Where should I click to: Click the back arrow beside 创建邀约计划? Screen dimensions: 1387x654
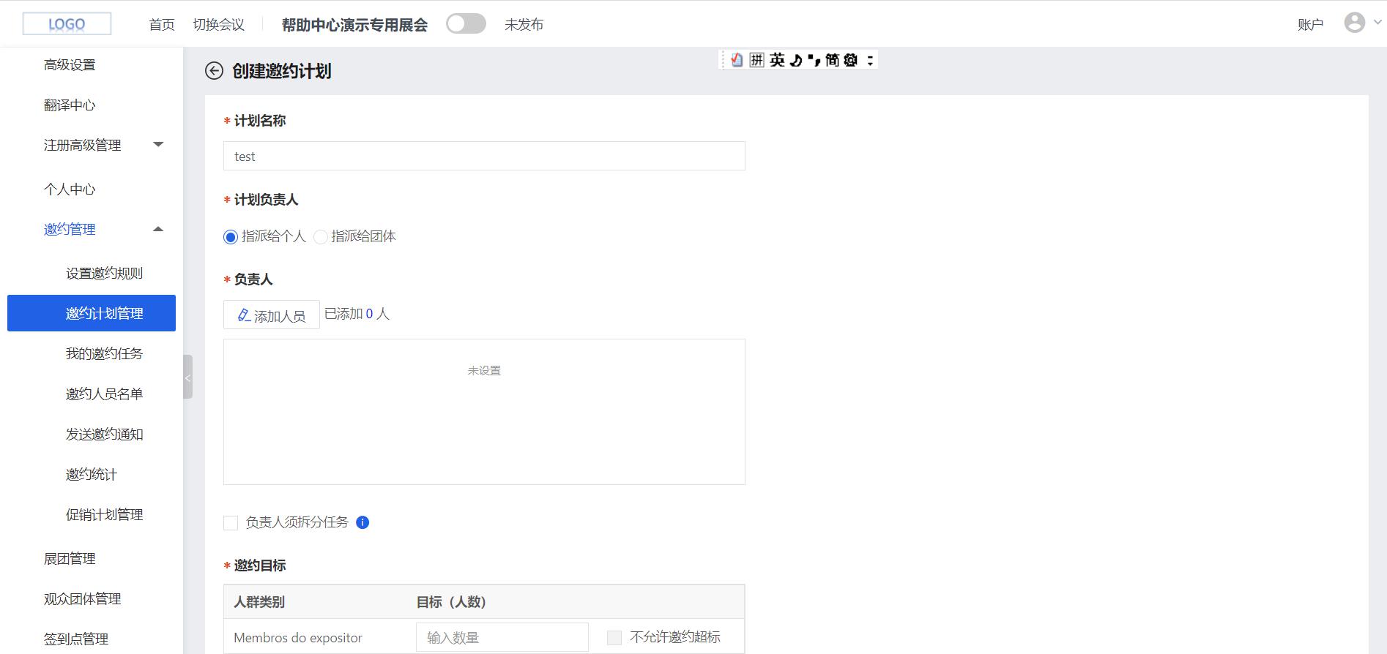tap(214, 71)
